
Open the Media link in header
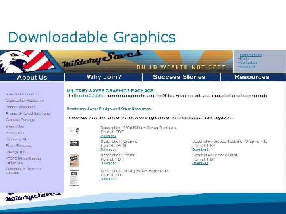click(245, 59)
